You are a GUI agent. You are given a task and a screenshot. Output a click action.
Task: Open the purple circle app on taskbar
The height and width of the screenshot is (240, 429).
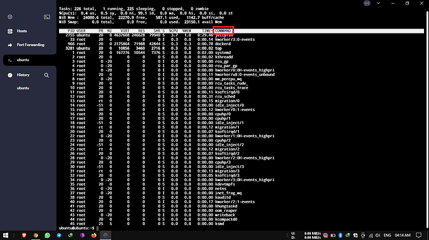82,236
